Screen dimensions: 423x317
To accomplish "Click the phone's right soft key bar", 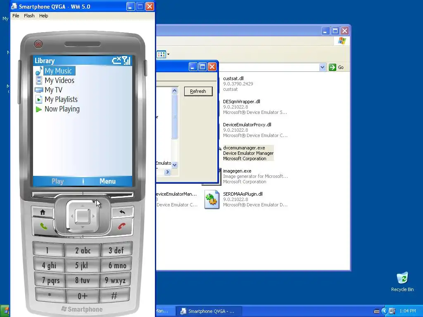I will [108, 194].
